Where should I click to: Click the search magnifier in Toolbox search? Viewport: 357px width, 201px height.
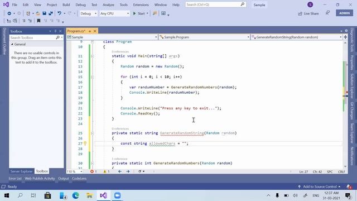click(x=57, y=37)
